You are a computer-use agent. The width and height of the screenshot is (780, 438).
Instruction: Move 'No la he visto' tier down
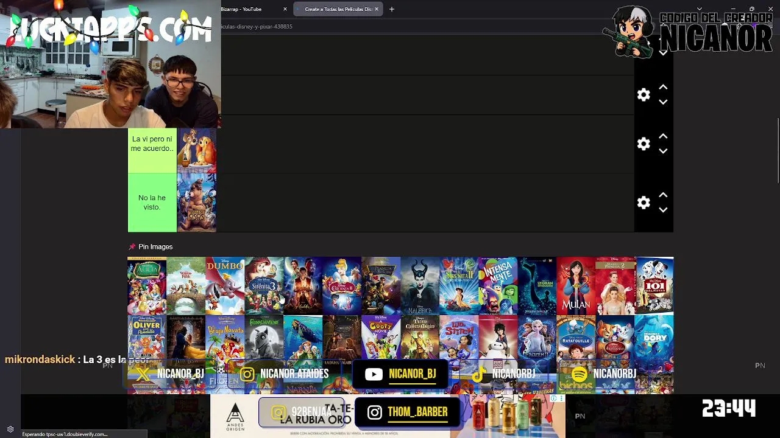click(663, 209)
